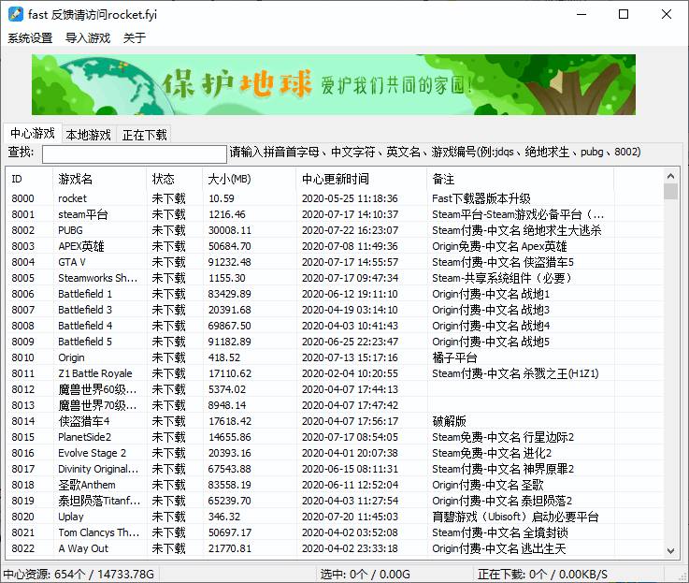
Task: Click the 保护地球 banner image
Action: (x=334, y=84)
